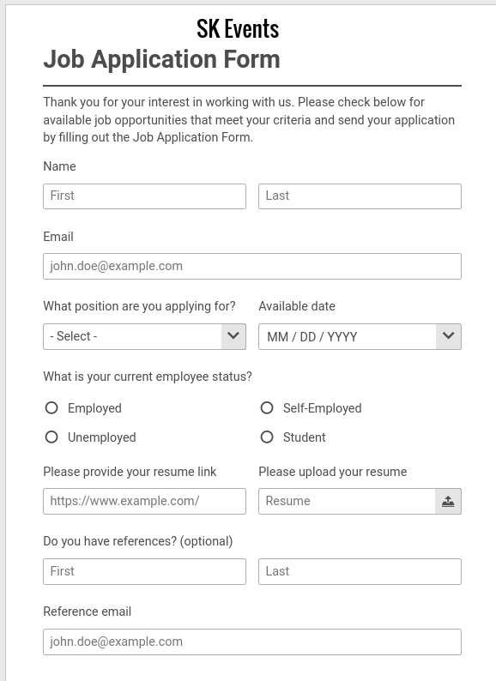Viewport: 496px width, 681px height.
Task: Focus the Reference email field
Action: (252, 642)
